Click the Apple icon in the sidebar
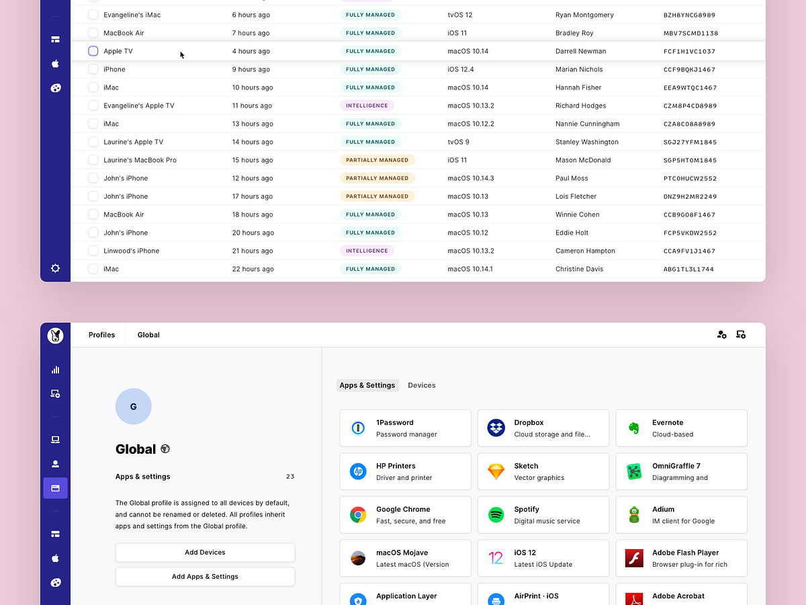Screen dimensions: 806x605 (55, 558)
